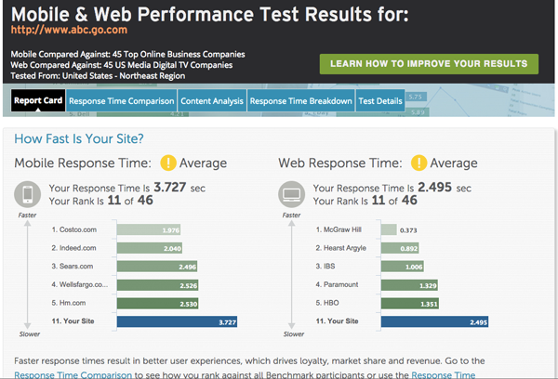Viewport: 558px width, 379px height.
Task: Click the Mobile Response Time warning icon
Action: [168, 163]
